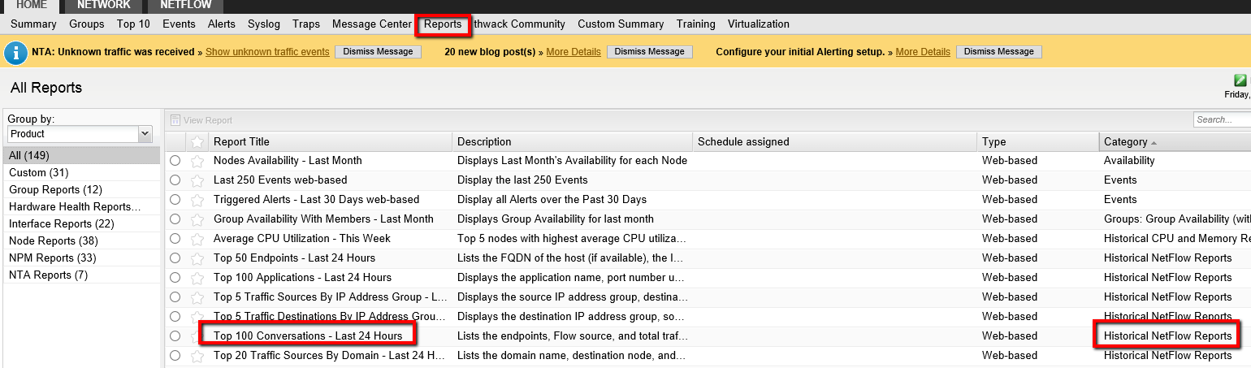Viewport: 1251px width, 368px height.
Task: Star the Nodes Availability - Last Month report
Action: pyautogui.click(x=197, y=161)
